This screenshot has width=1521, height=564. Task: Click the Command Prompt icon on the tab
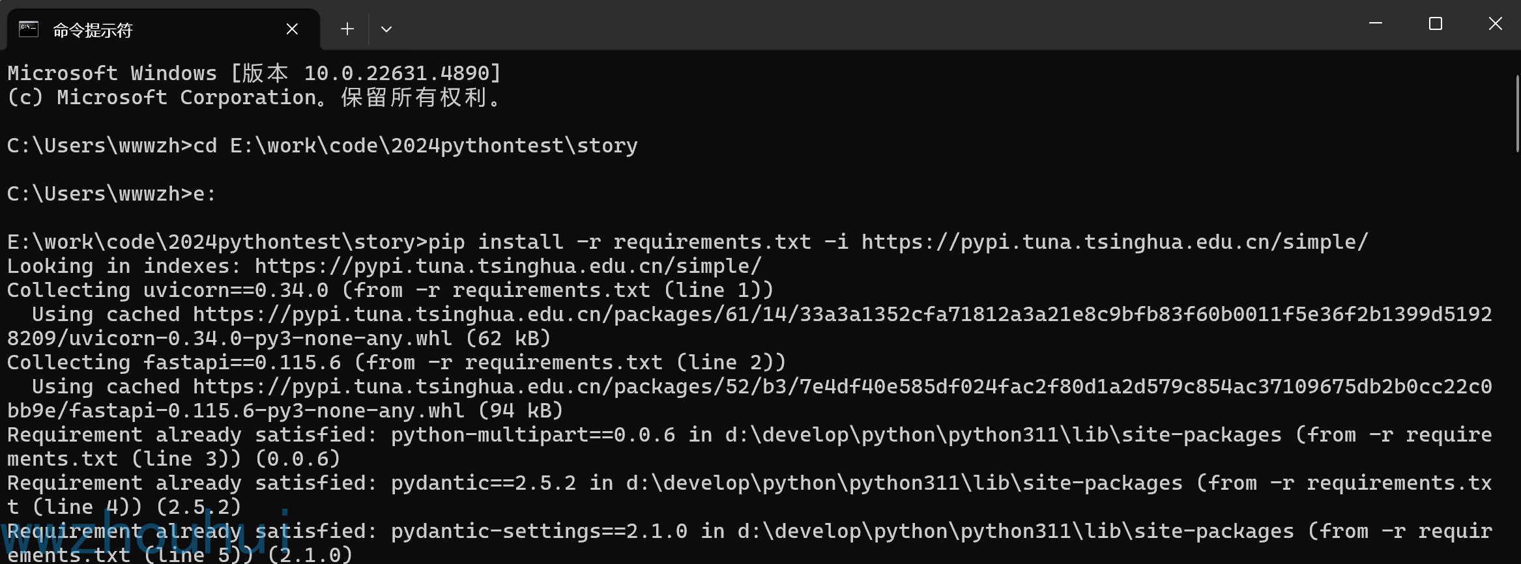pos(29,29)
